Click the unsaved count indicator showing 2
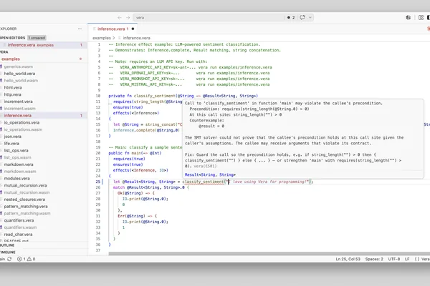This screenshot has height=286, width=430. [291, 17]
